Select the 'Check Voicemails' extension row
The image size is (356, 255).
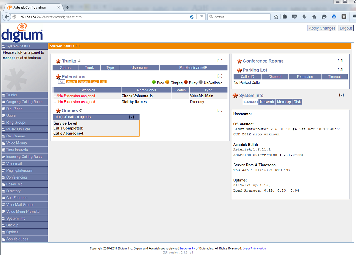(140, 96)
